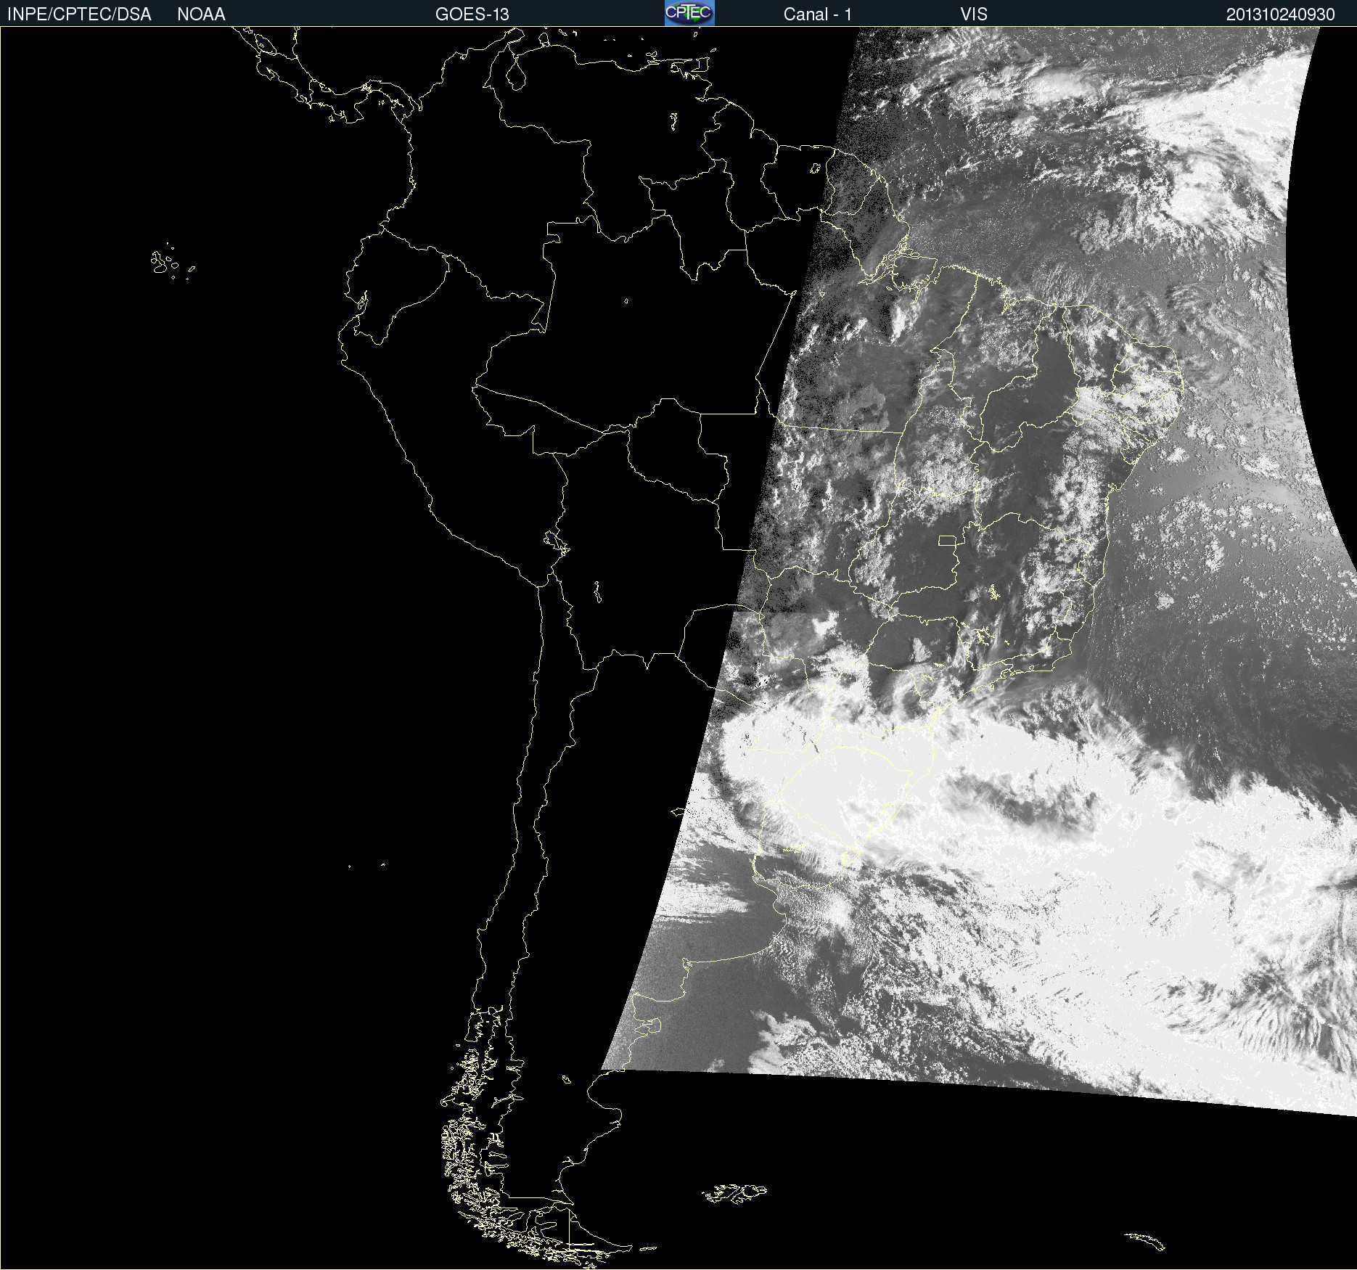
Task: Select the Canal - 1 label
Action: click(818, 15)
